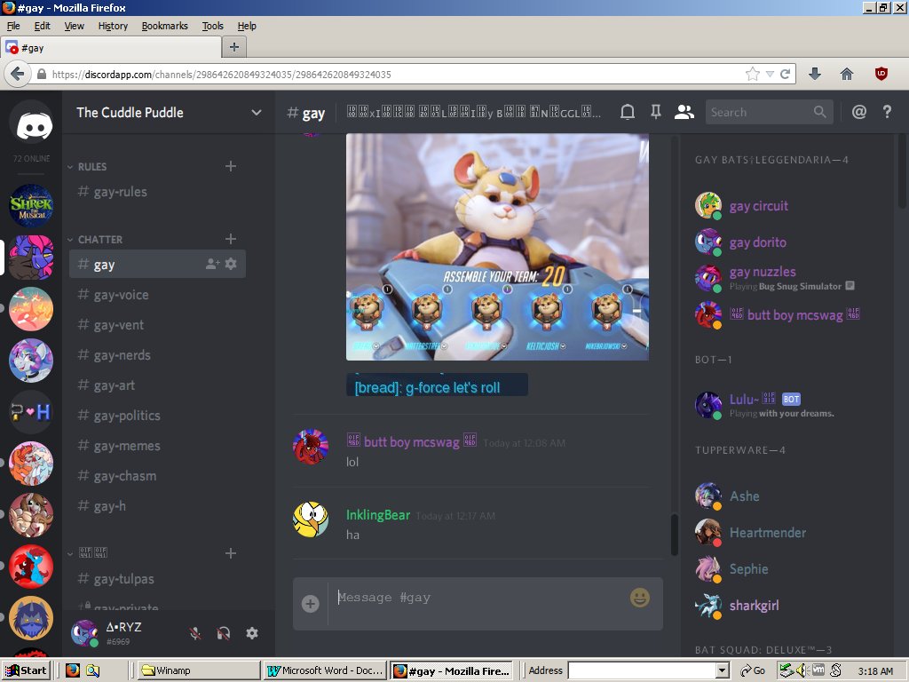The height and width of the screenshot is (682, 909).
Task: Open emoji picker in message box
Action: point(640,598)
